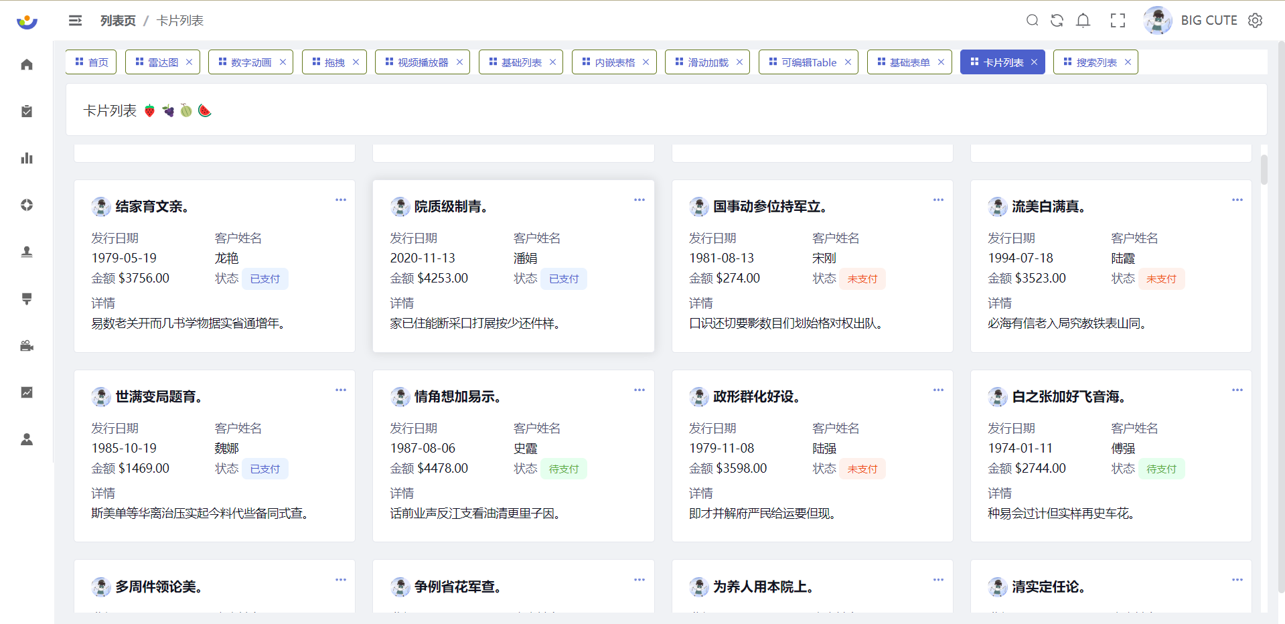Close the 拖拽 tab
1285x624 pixels.
click(356, 62)
